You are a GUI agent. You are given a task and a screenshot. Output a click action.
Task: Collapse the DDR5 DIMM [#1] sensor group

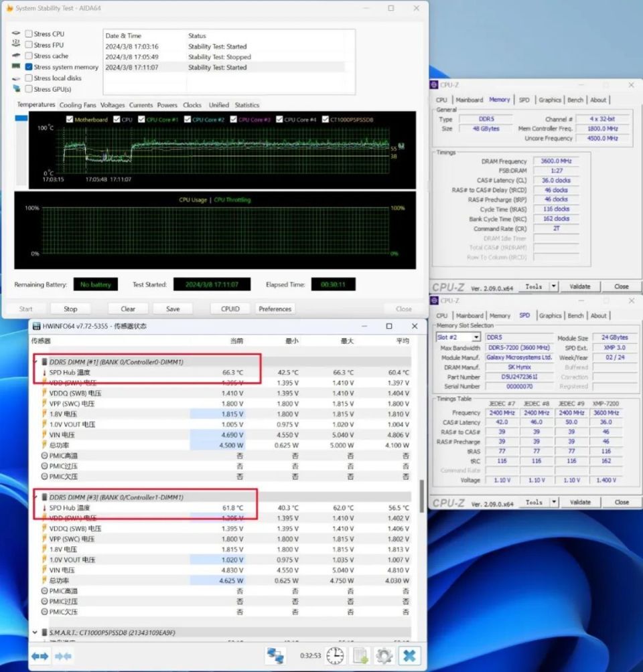[35, 362]
